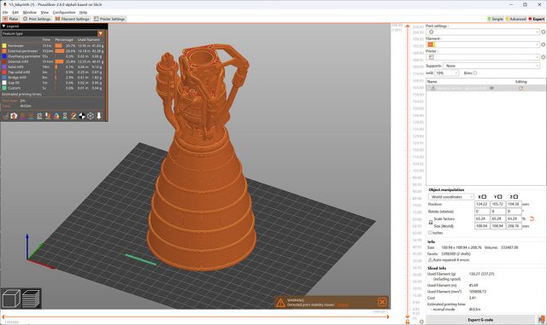The height and width of the screenshot is (325, 547).
Task: Toggle the shells cube outline icon
Action: tap(91, 116)
